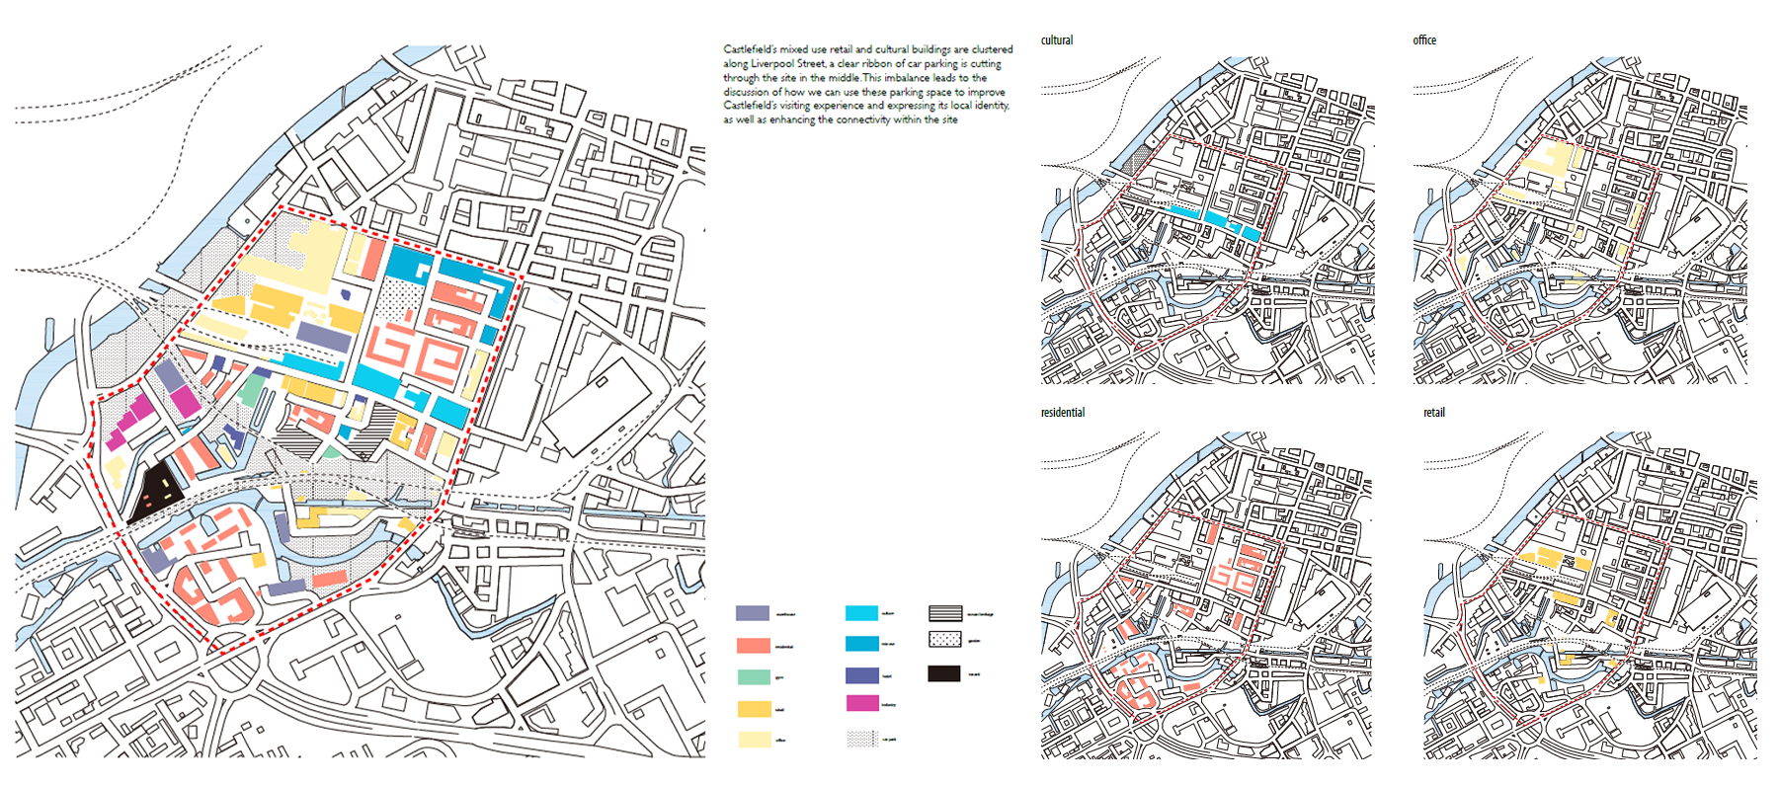Screen dimensions: 1779x786
Task: Pick the magenta industry legend swatch
Action: pyautogui.click(x=862, y=703)
